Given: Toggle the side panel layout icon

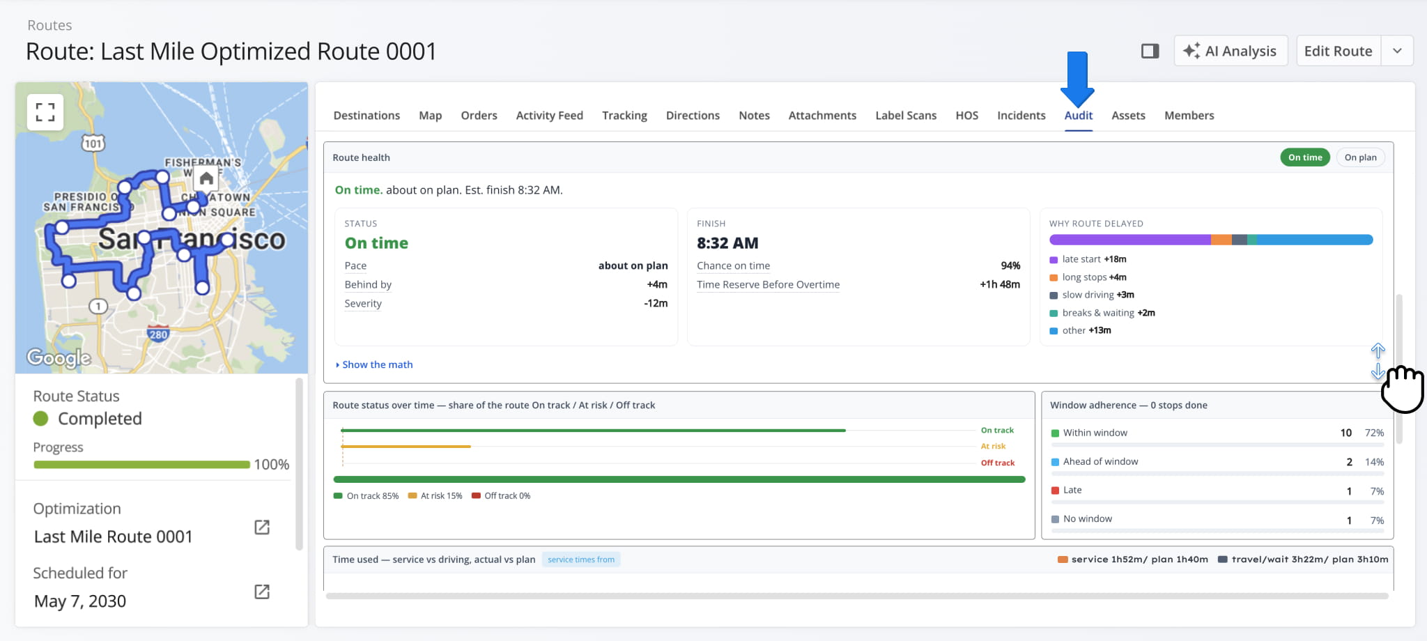Looking at the screenshot, I should [1150, 51].
